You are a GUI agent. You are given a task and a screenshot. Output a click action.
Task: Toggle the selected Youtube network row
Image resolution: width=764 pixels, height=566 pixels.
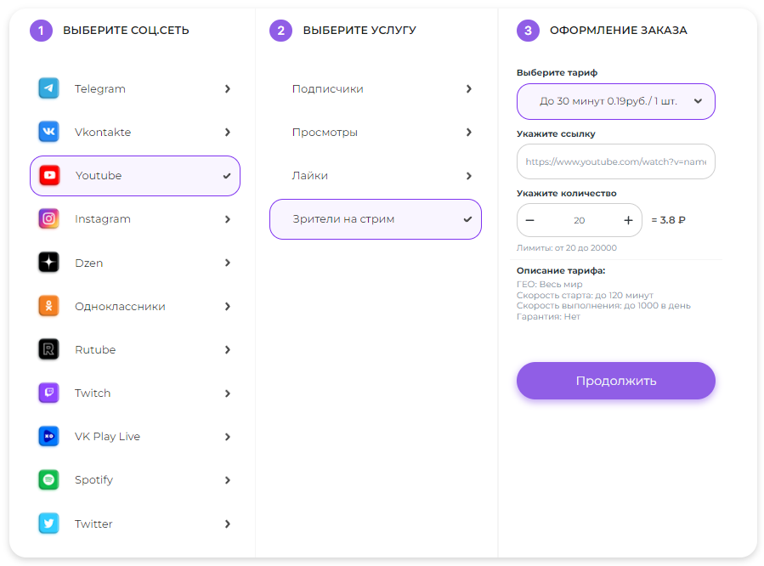[135, 176]
